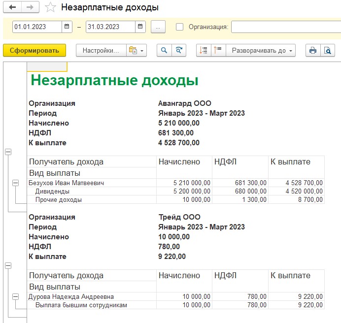Screen dimensions: 341x323
Task: Open the report variants dropdown icon
Action: point(136,50)
